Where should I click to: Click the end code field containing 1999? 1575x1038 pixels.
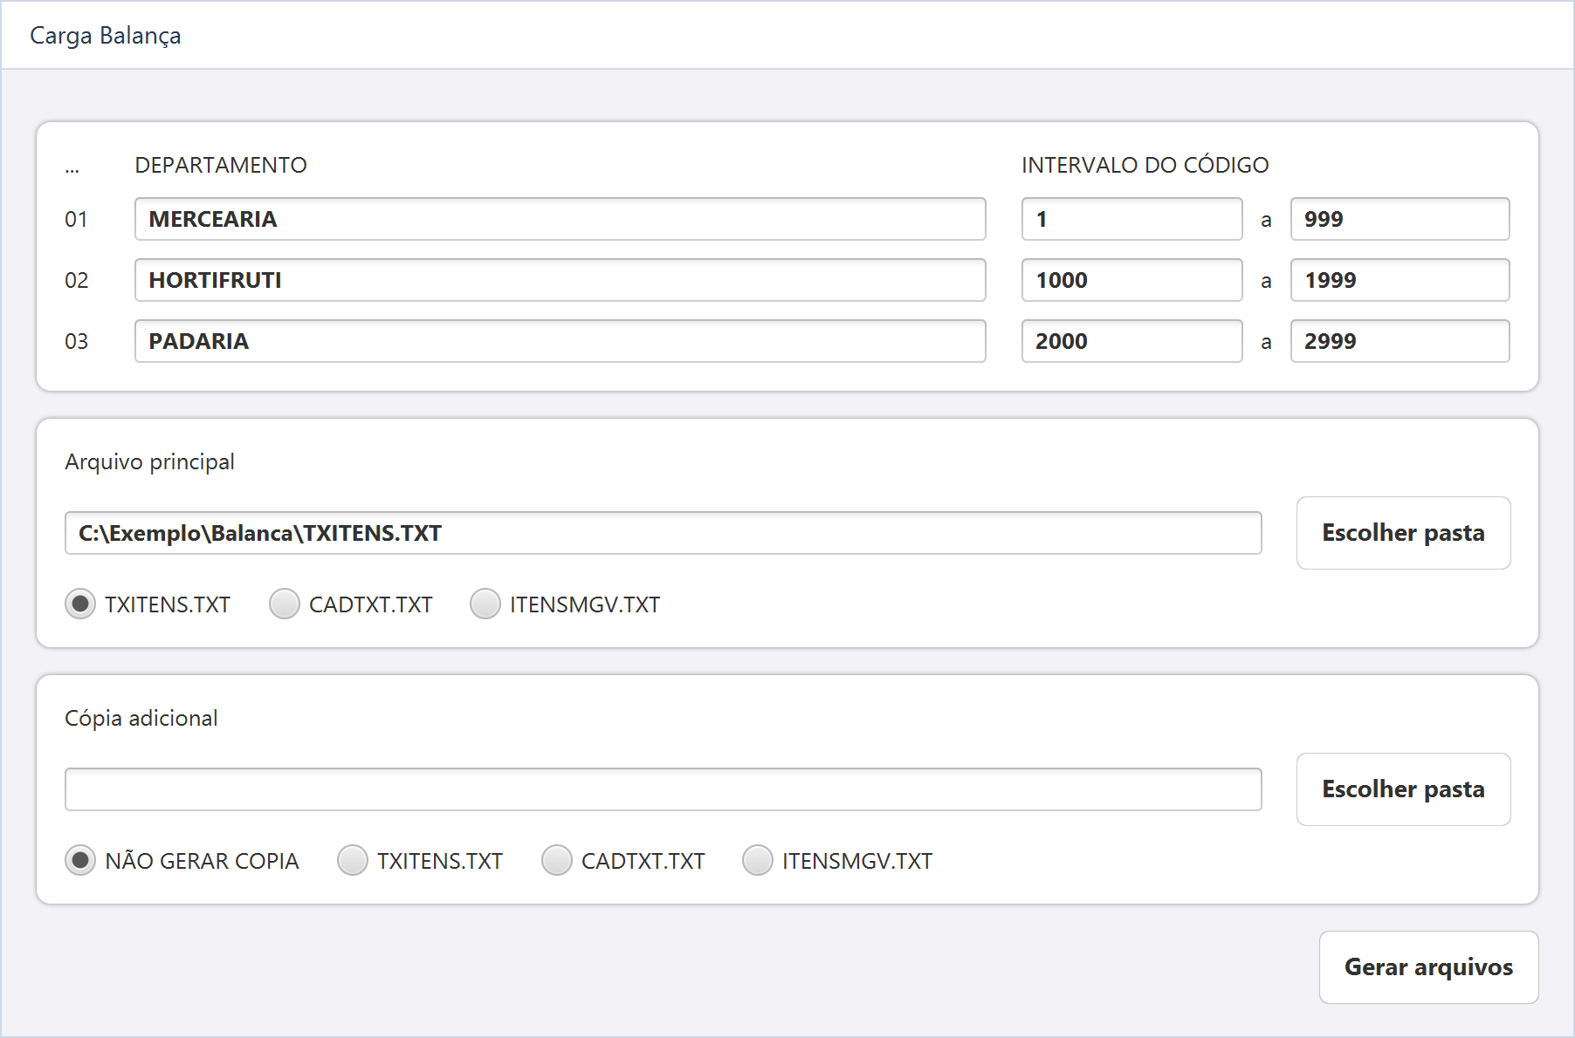(1400, 280)
